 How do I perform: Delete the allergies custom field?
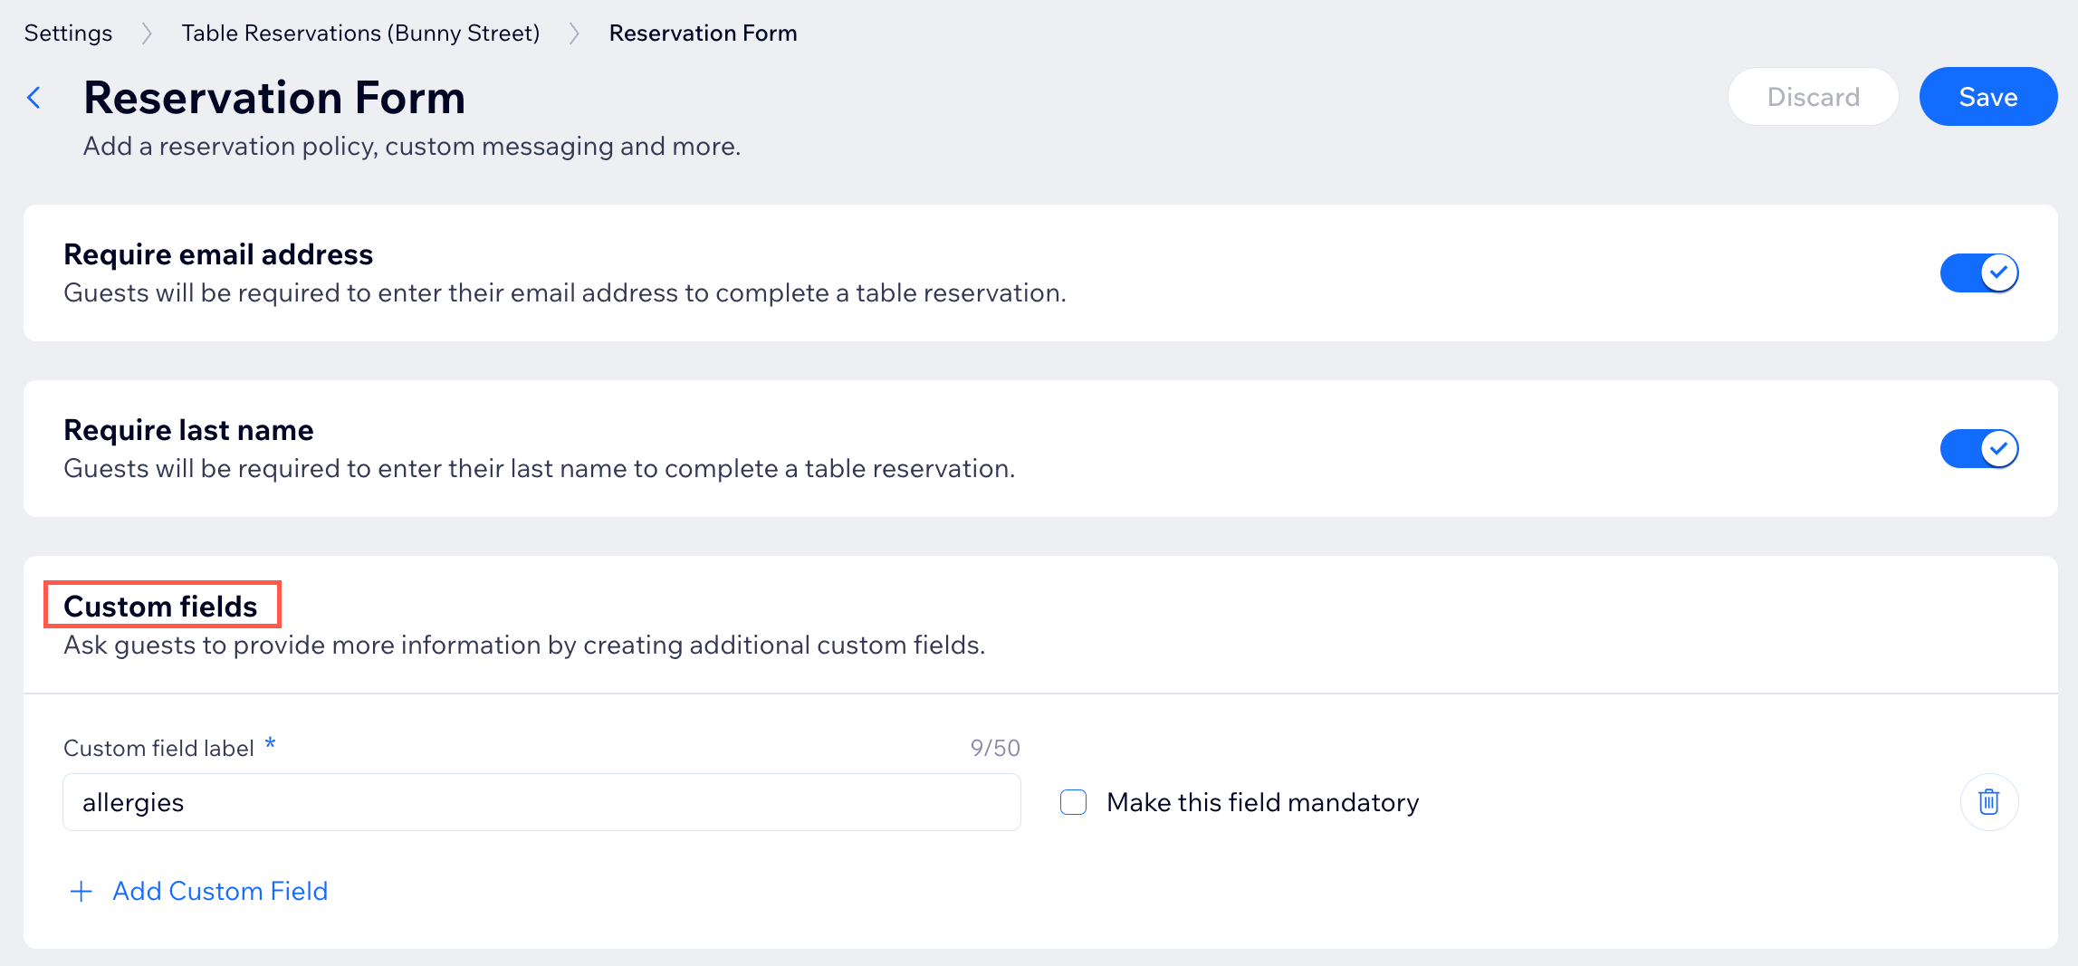(1988, 802)
